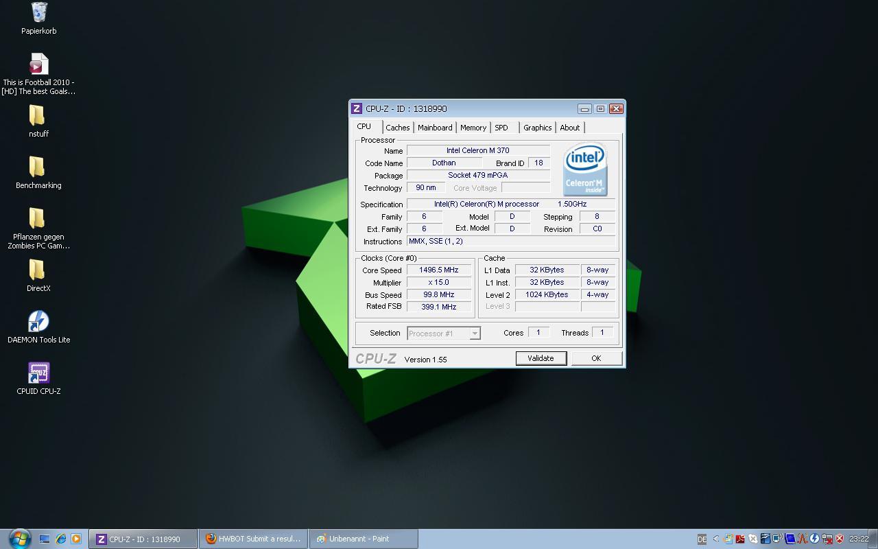878x549 pixels.
Task: Select the Benchmarking folder icon
Action: [38, 172]
